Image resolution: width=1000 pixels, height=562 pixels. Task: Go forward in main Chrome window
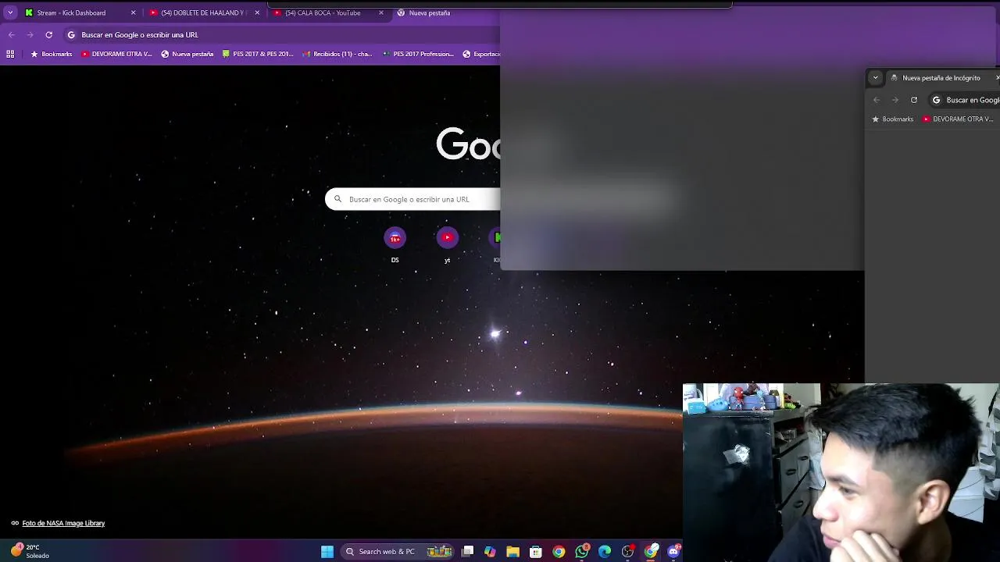click(30, 34)
